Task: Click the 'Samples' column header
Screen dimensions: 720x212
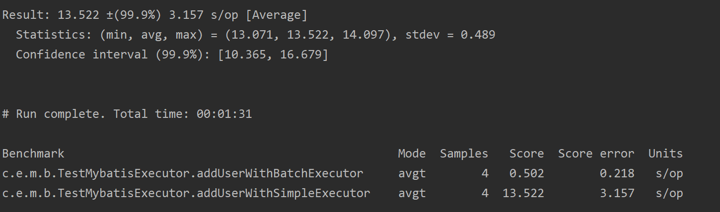Action: (464, 154)
